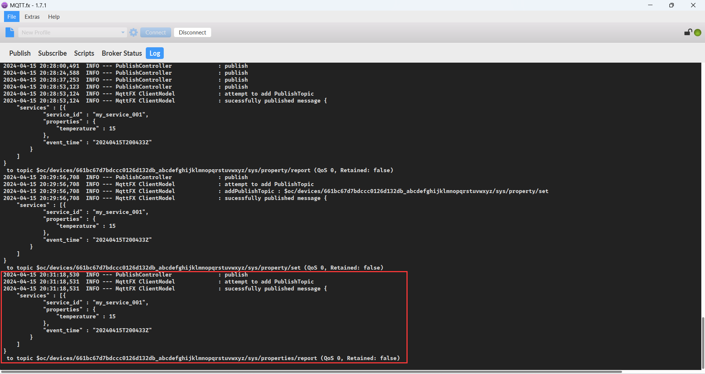Click topic line ending in /sys/properties/report
Viewport: 705px width, 374px height.
coord(203,358)
